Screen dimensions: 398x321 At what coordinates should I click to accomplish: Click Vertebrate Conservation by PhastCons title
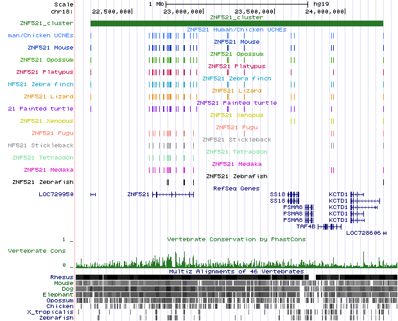(236, 239)
